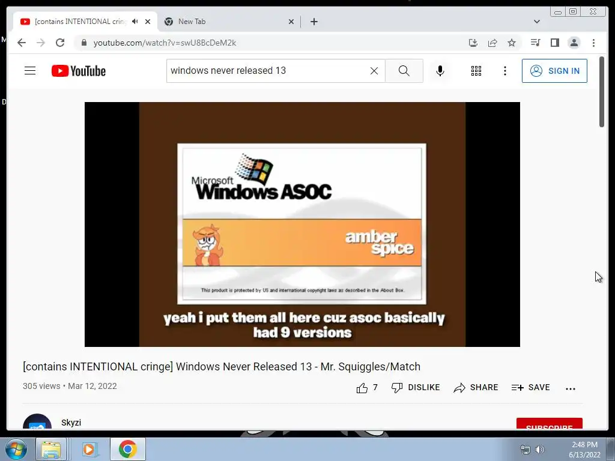
Task: Click the video player to pause
Action: (303, 224)
